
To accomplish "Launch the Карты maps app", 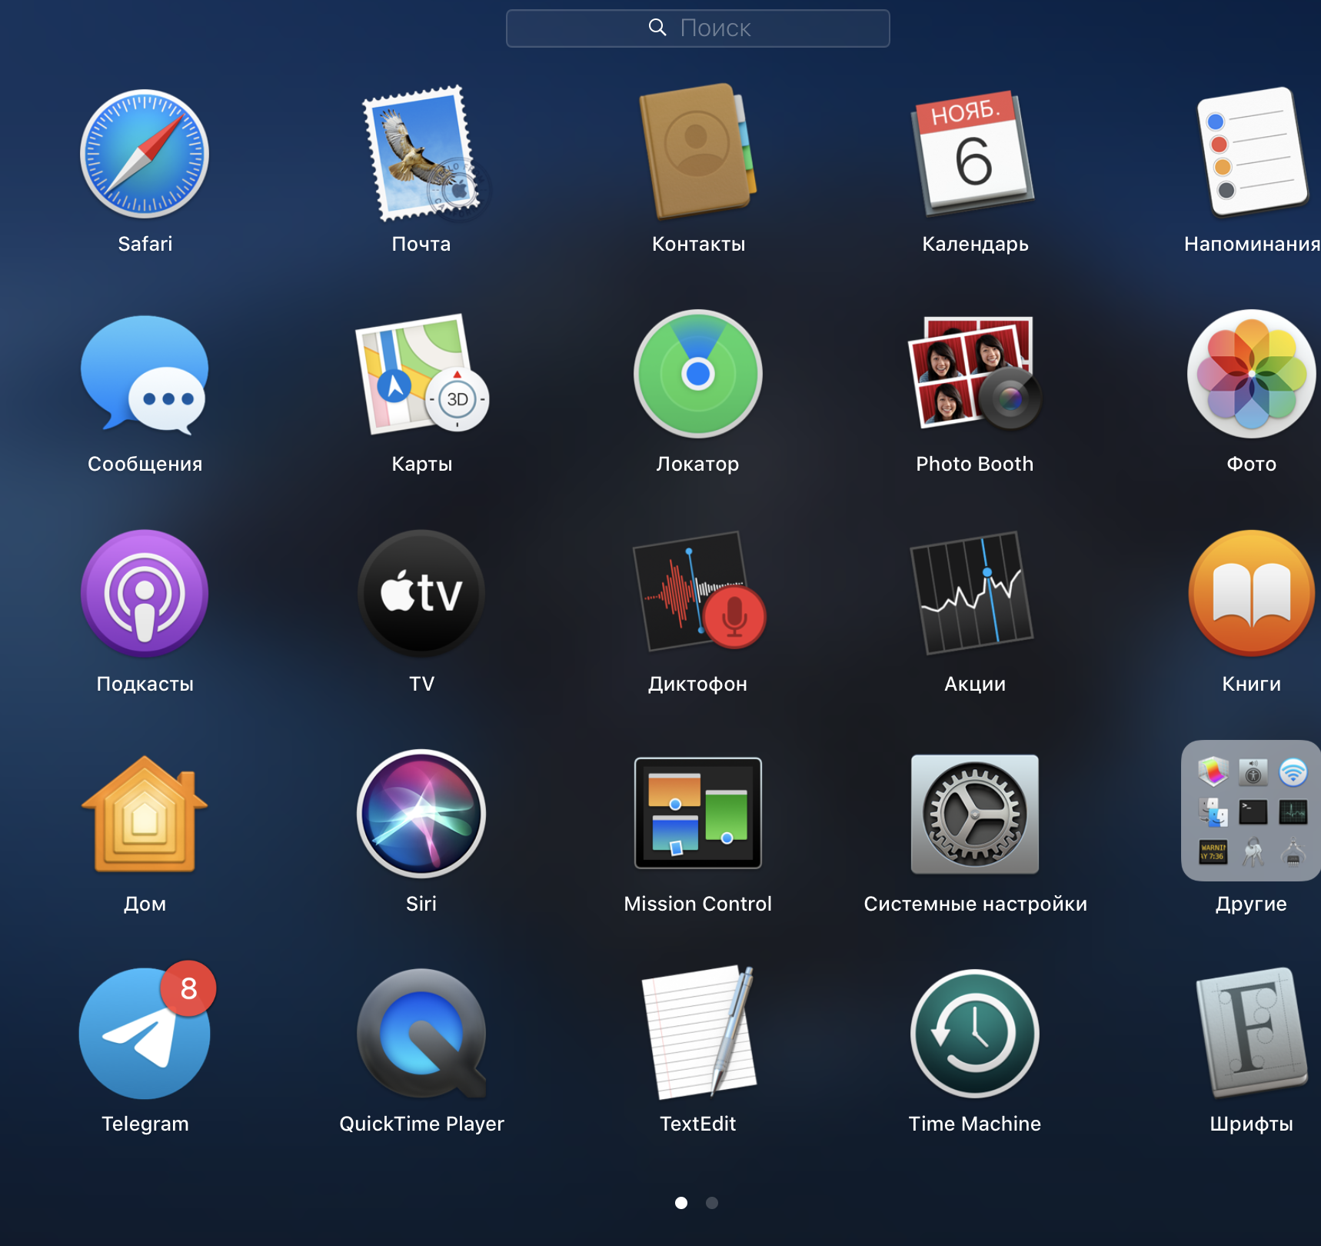I will point(421,375).
